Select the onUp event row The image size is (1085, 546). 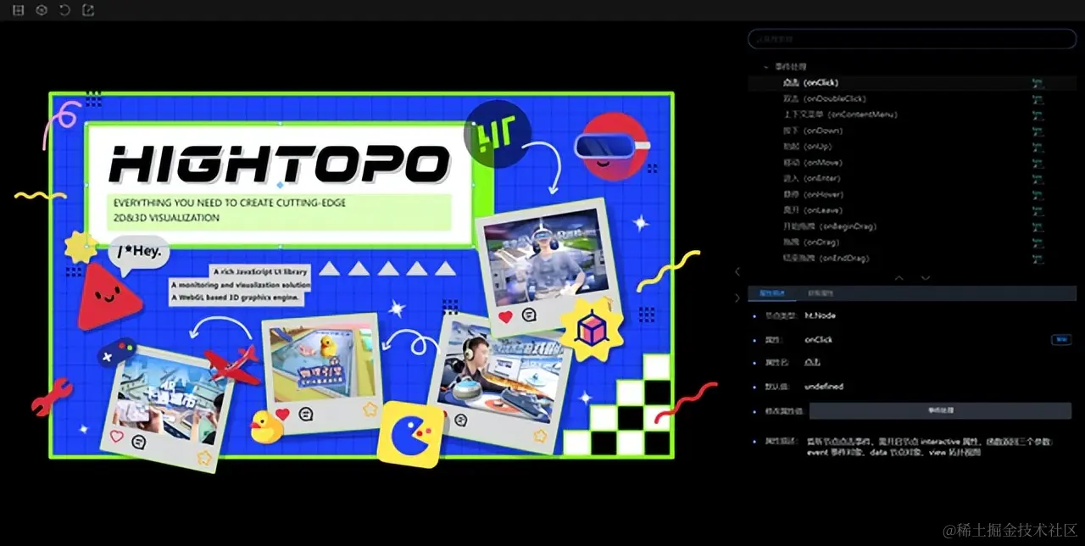pos(912,147)
